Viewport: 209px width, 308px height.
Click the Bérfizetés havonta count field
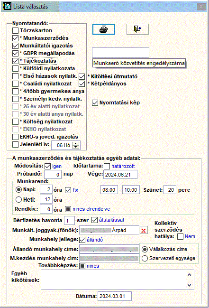pyautogui.click(x=69, y=220)
